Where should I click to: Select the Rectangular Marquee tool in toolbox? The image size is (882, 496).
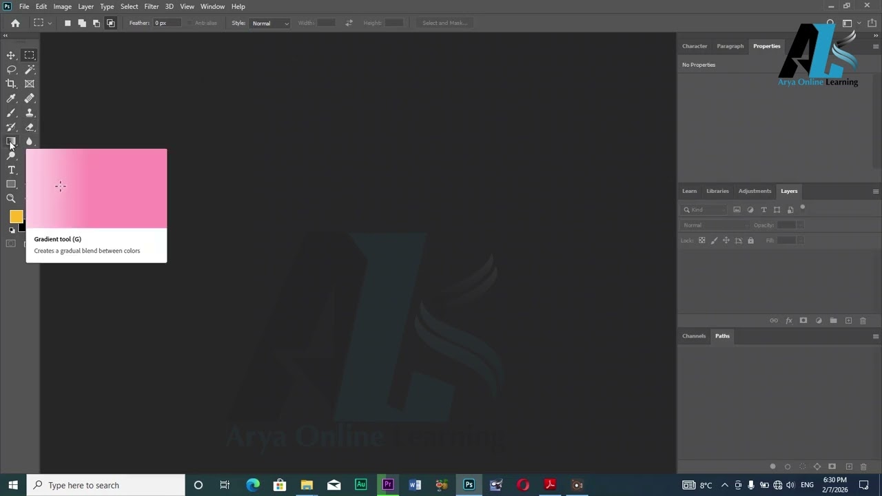coord(30,55)
